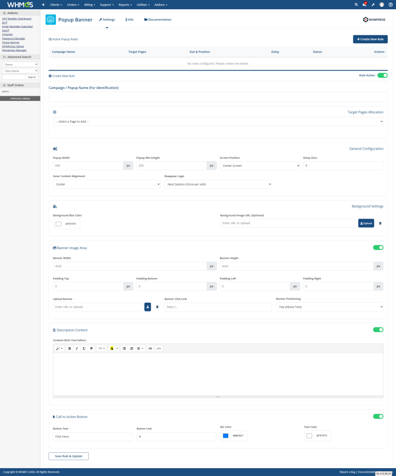Open help using the question mark icon

coord(390,4)
